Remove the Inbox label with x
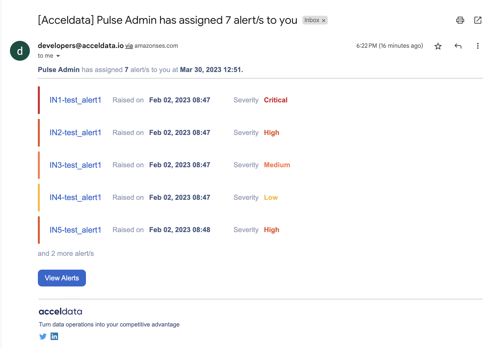 [324, 20]
